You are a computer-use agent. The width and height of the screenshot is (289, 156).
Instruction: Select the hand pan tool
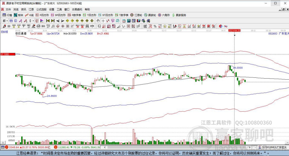[x=98, y=21]
